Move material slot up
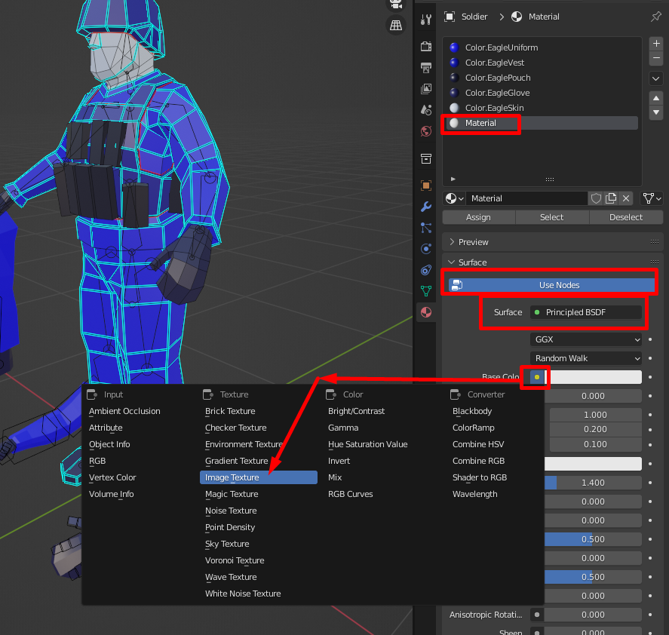The image size is (669, 635). pyautogui.click(x=656, y=98)
